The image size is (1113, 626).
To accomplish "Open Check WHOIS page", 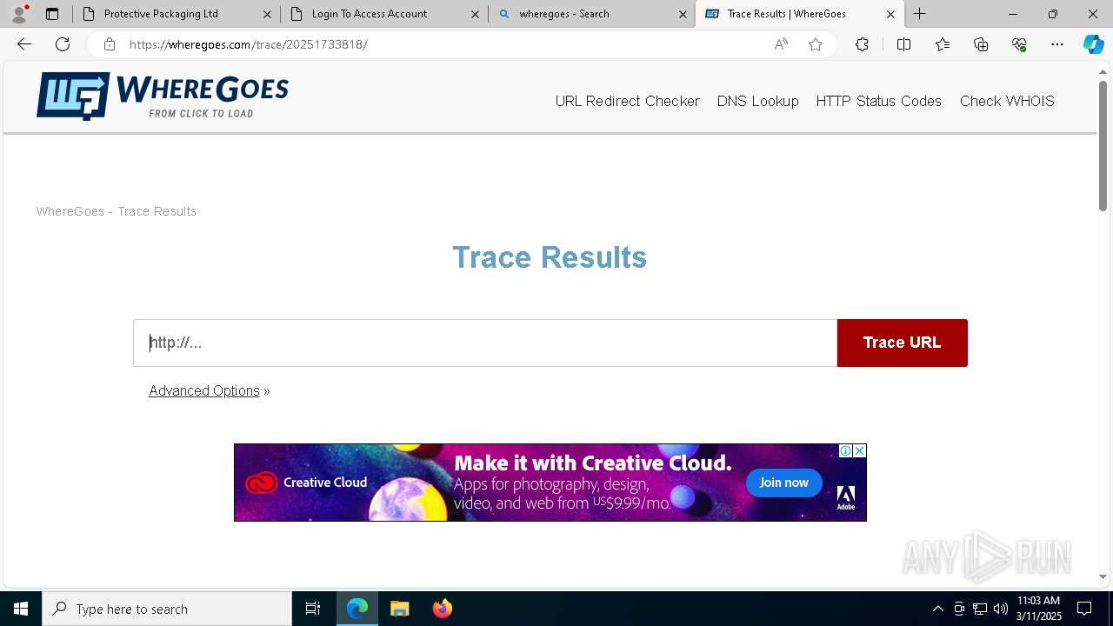I will [1007, 101].
